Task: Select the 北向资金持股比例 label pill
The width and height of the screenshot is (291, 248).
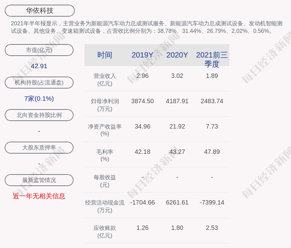Action: [x=39, y=115]
